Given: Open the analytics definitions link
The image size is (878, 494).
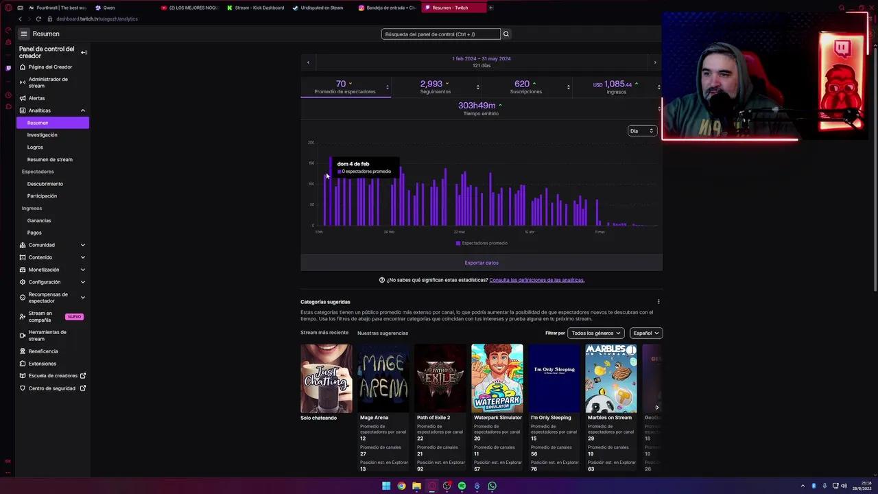Looking at the screenshot, I should tap(537, 280).
